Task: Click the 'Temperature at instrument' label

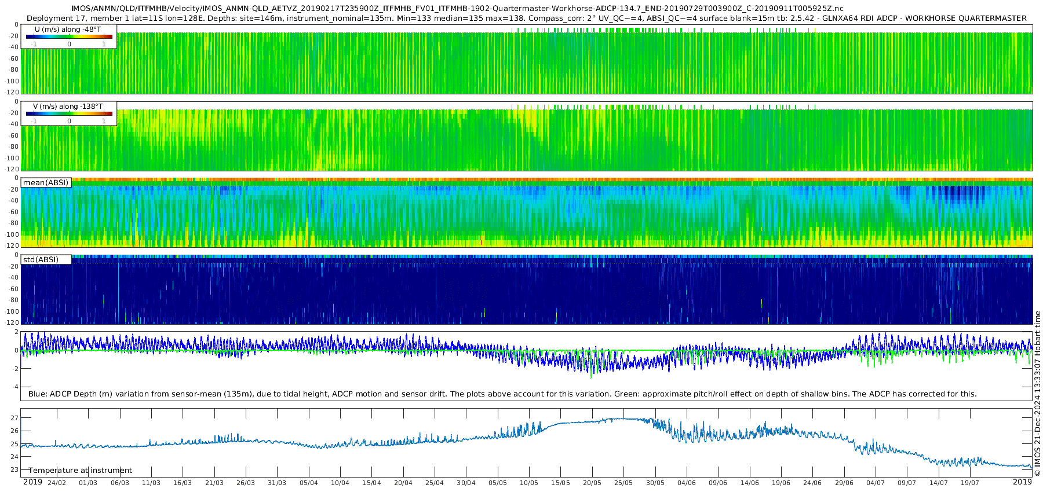Action: [81, 471]
